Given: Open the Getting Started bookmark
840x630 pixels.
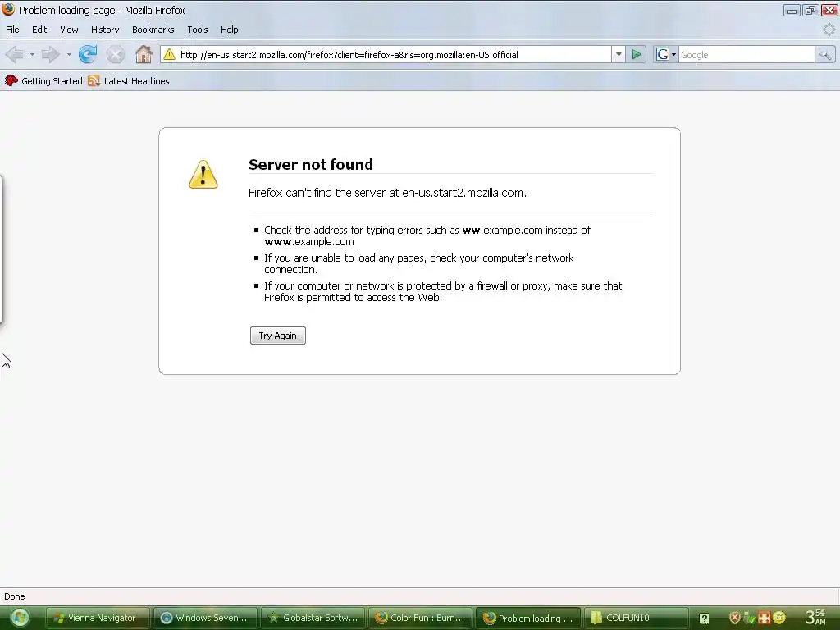Looking at the screenshot, I should click(x=44, y=81).
